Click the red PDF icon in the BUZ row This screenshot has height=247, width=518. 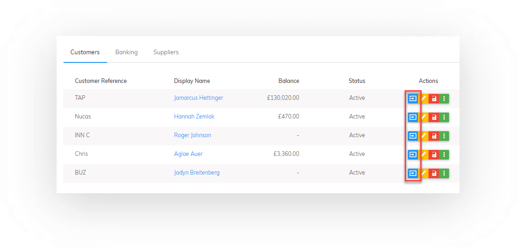click(434, 173)
